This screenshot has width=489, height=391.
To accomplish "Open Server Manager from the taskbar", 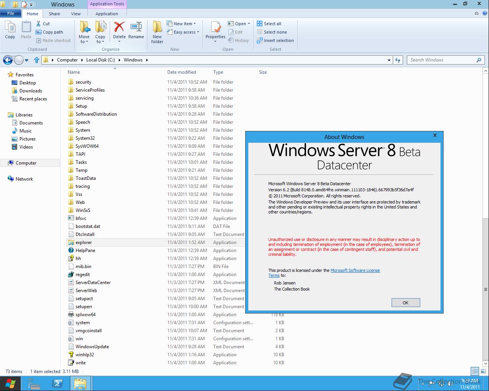I will 34,383.
